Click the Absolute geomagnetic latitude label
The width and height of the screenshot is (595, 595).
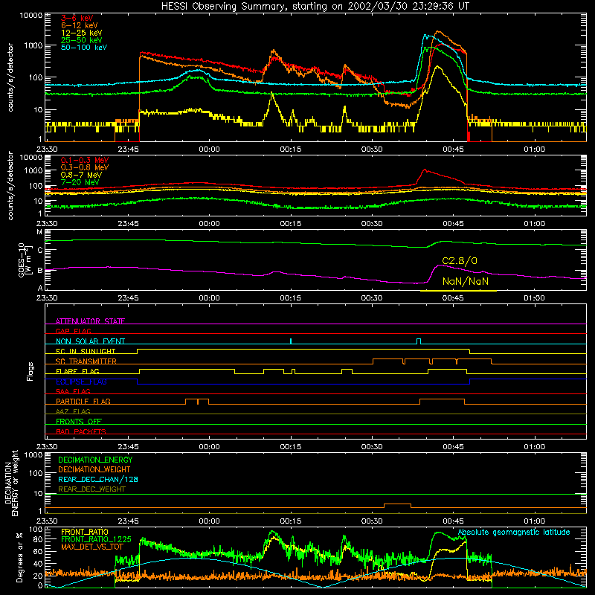514,532
